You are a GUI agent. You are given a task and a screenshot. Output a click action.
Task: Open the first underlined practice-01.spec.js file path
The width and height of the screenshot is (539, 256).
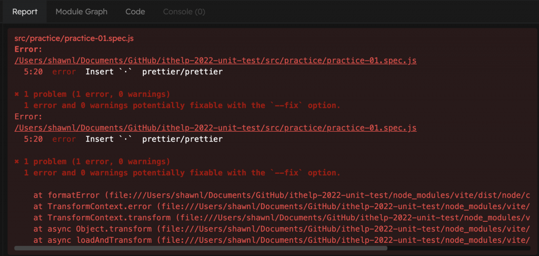(x=215, y=61)
